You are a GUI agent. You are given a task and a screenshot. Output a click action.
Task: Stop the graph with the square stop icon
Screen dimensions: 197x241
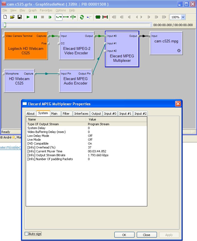point(43,17)
